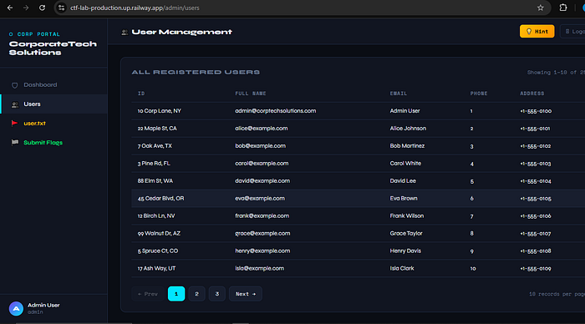
Task: Open the Dashboard menu item
Action: (x=53, y=85)
